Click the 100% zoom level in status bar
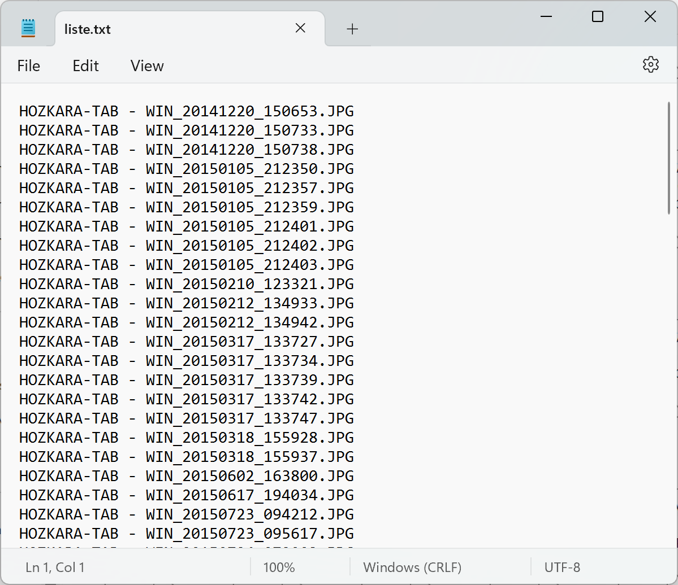The width and height of the screenshot is (678, 585). point(279,567)
